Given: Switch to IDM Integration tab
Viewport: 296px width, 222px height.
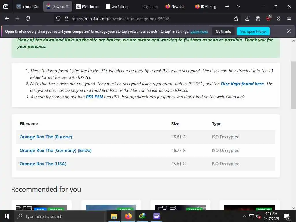Looking at the screenshot, I should 206,7.
